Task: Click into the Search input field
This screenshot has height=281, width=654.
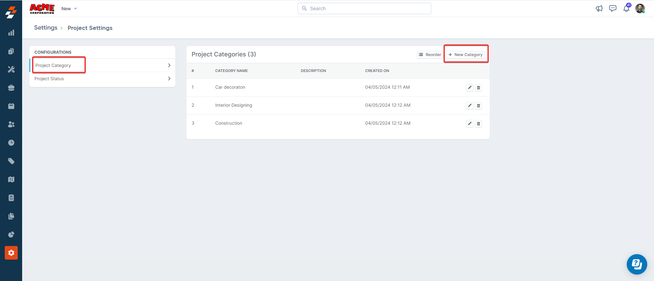Action: [x=364, y=8]
